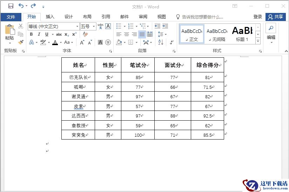Switch to the 插入 tab

click(x=50, y=17)
